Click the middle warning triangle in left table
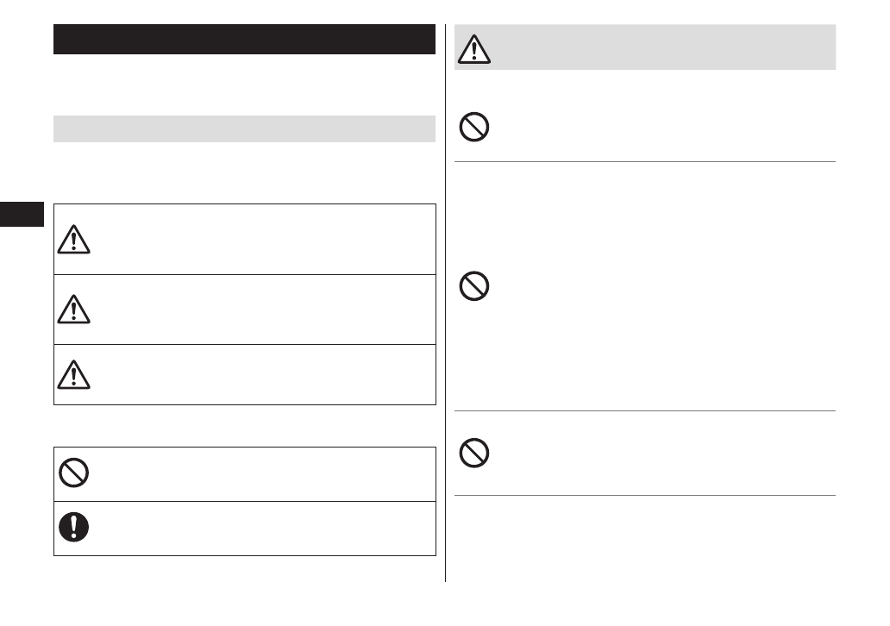 [74, 310]
